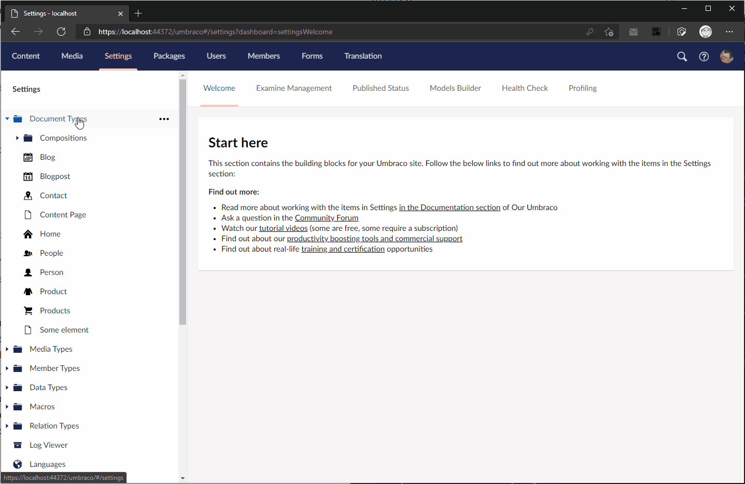Go to the Content section
This screenshot has width=745, height=484.
[25, 56]
